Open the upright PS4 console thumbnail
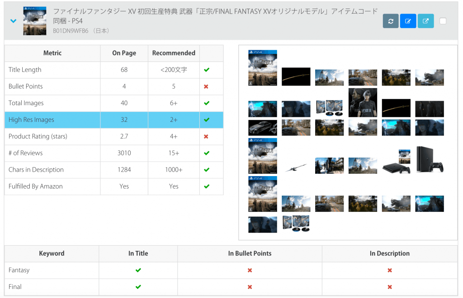The height and width of the screenshot is (298, 463). pyautogui.click(x=430, y=159)
